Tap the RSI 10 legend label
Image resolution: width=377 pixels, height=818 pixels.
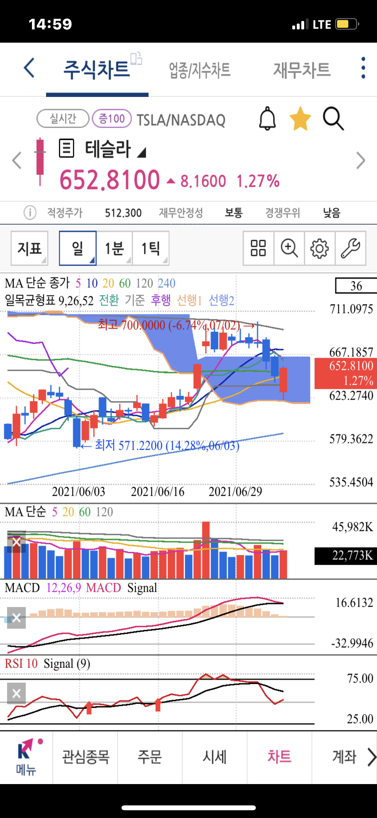click(21, 664)
